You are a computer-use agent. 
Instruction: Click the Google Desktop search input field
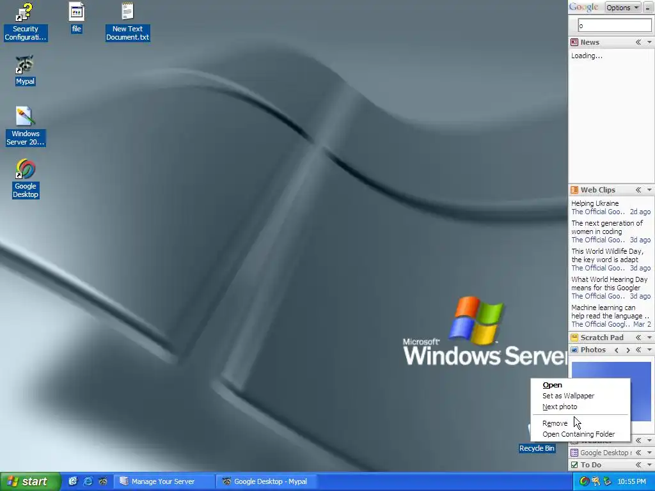pyautogui.click(x=615, y=26)
